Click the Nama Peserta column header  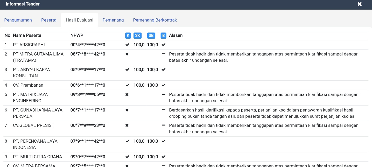[x=27, y=36]
